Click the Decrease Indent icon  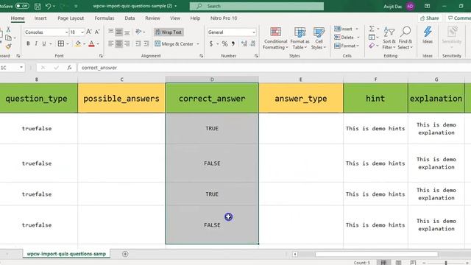point(138,44)
